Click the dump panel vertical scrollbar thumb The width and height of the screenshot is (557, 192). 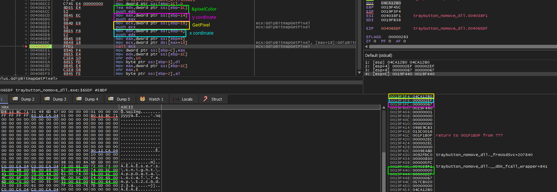pos(383,172)
